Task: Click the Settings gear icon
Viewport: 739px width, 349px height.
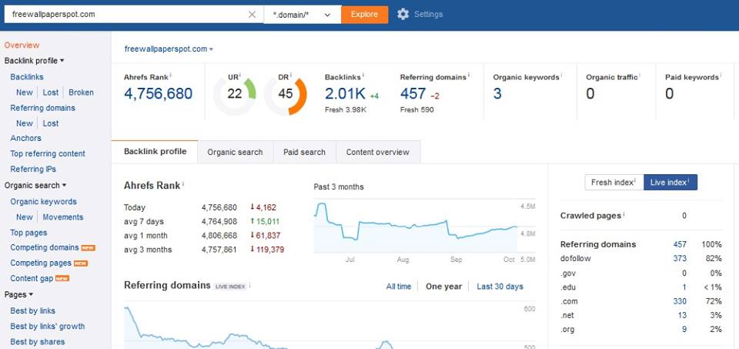Action: 403,14
